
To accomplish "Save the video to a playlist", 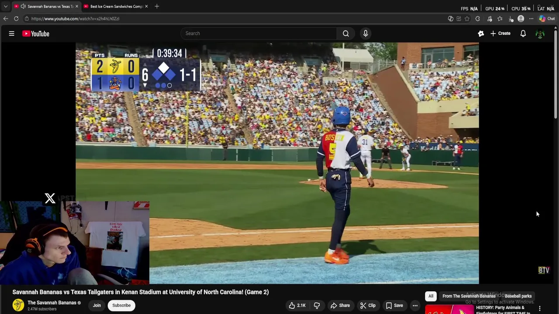I will coord(394,305).
